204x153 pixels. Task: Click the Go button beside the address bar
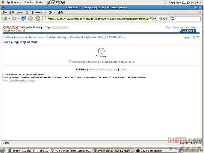point(163,19)
